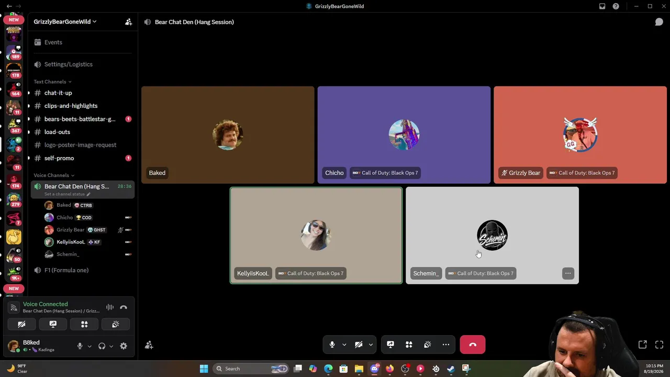Screen dimensions: 670x377
Task: Open the server with 279 notifications
Action: 14,200
